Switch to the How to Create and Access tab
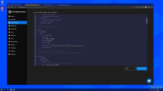The height and width of the screenshot is (91, 163). coord(48,5)
